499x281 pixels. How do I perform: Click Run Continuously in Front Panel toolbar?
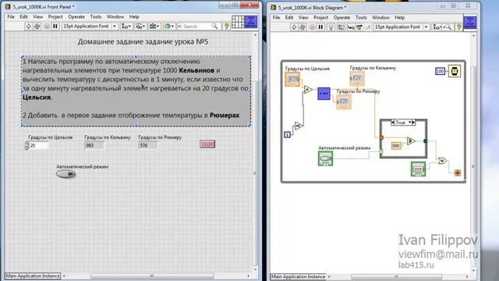pos(37,27)
